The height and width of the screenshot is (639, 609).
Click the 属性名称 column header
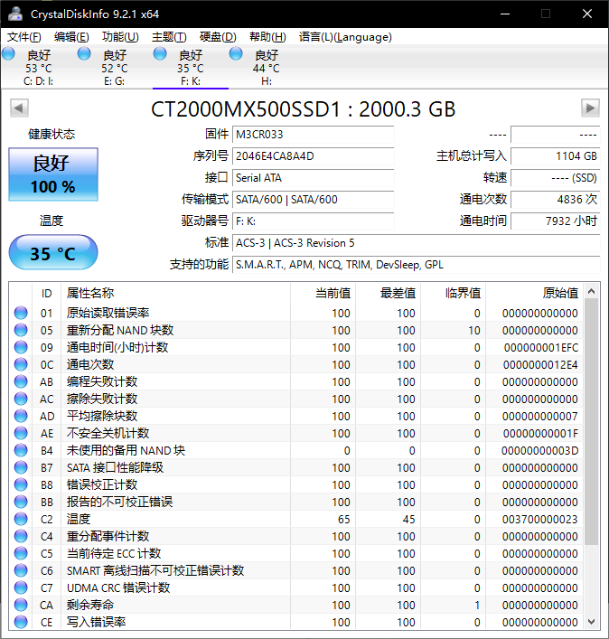tap(175, 293)
